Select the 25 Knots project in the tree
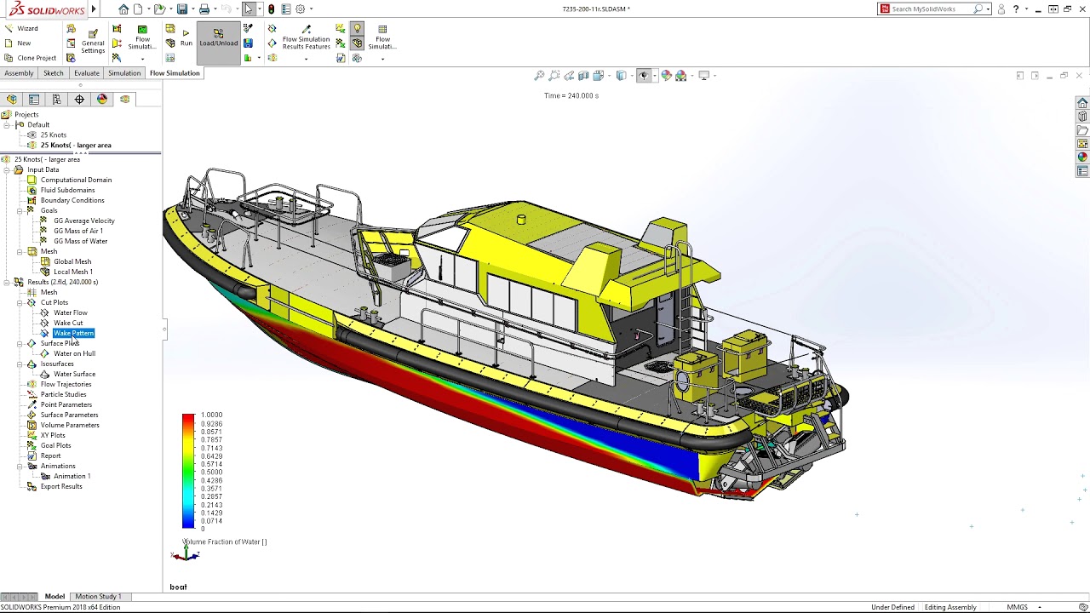Screen dimensions: 1090x613 54,135
